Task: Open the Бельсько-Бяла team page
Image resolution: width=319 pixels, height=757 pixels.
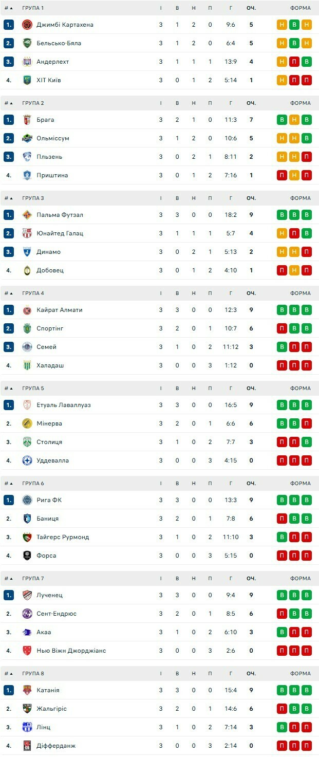Action: 59,43
